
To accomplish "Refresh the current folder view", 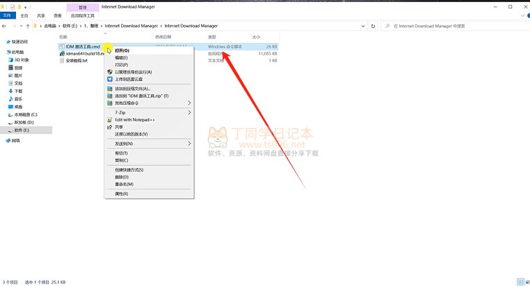I will [373, 26].
